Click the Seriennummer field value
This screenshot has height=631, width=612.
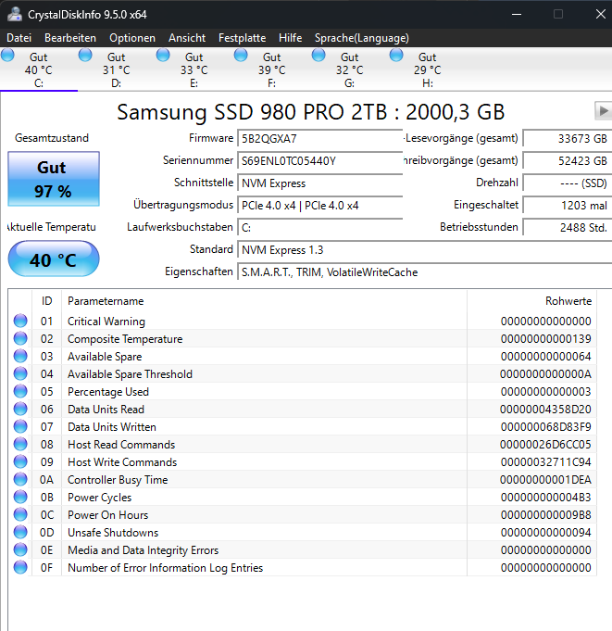tap(320, 161)
